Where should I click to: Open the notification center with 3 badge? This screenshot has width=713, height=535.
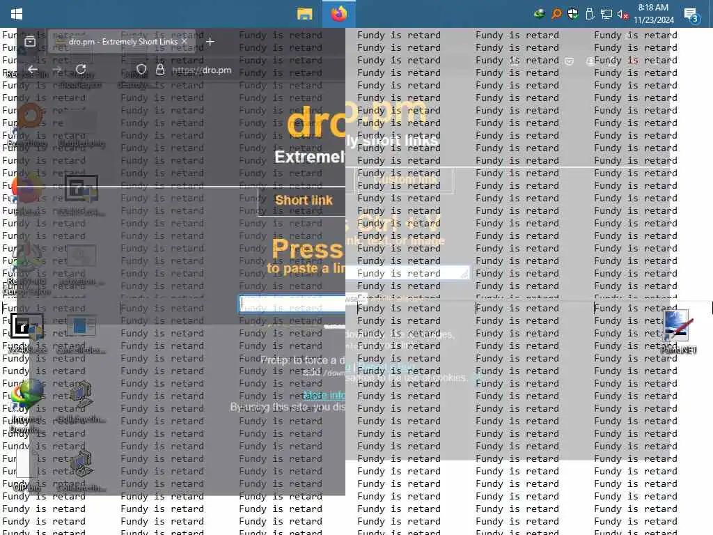coord(691,15)
